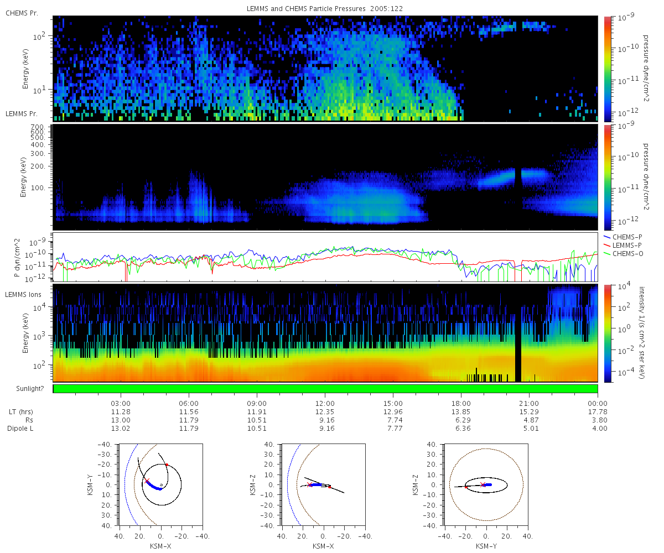Click the Dipole L value 5.01
The height and width of the screenshot is (553, 664).
529,429
